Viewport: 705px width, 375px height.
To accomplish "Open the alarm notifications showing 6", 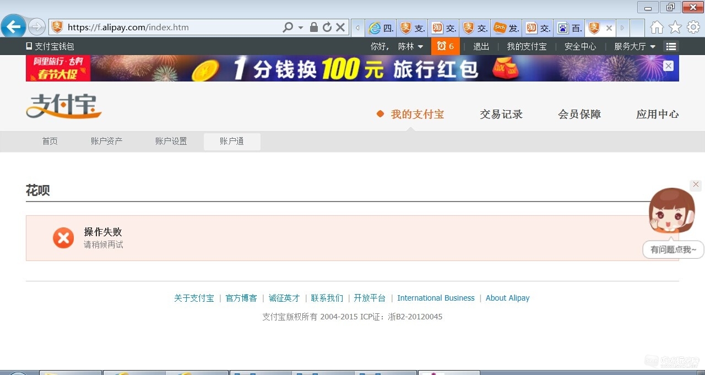I will pyautogui.click(x=446, y=46).
